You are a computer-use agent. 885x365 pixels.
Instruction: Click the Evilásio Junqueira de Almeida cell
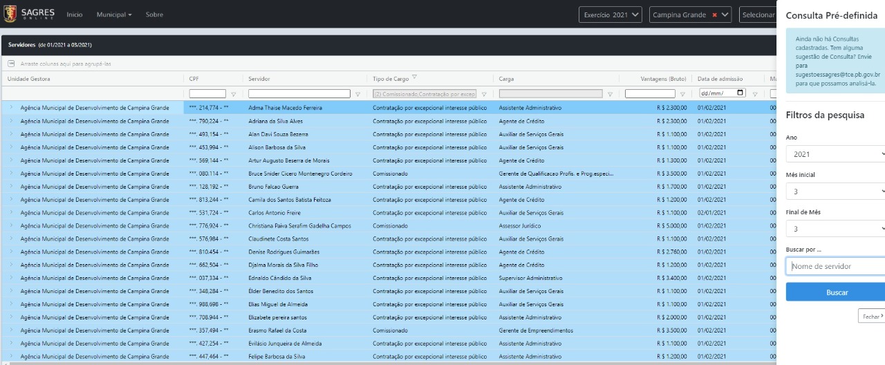click(306, 344)
